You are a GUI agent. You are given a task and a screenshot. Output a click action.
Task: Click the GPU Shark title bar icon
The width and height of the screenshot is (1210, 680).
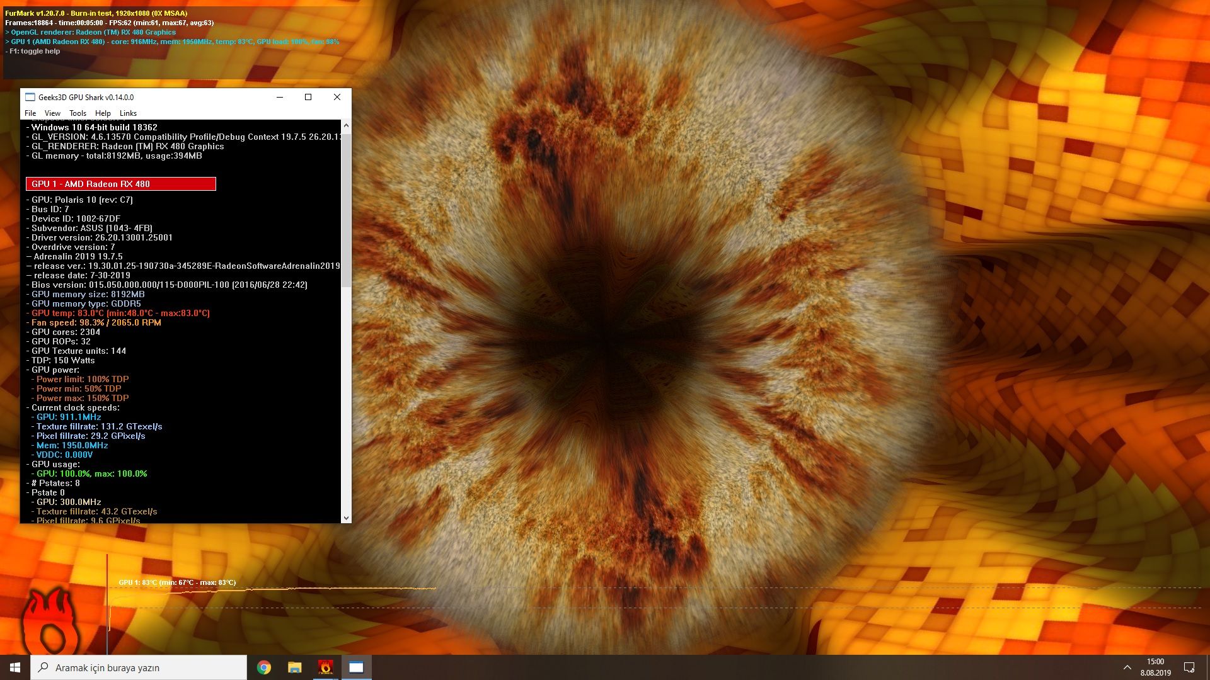[30, 97]
